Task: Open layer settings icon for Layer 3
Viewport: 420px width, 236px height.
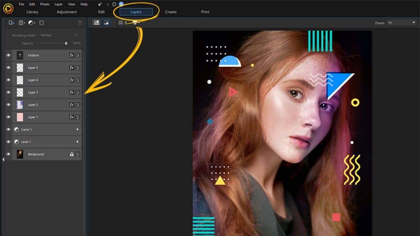Action: (x=78, y=92)
